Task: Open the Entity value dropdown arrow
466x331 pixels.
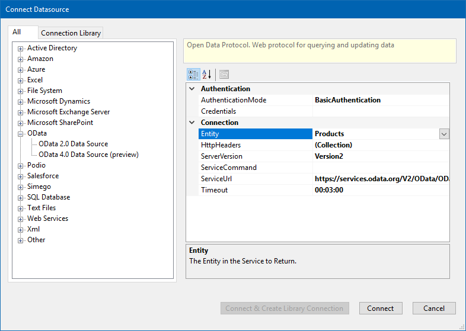Action: coord(444,134)
